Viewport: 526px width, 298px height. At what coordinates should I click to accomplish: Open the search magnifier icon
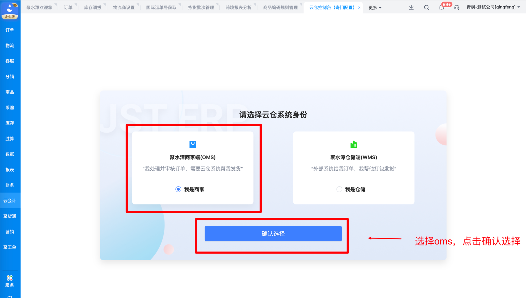coord(426,7)
